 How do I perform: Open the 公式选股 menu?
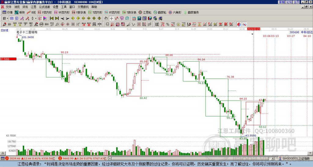[45, 7]
